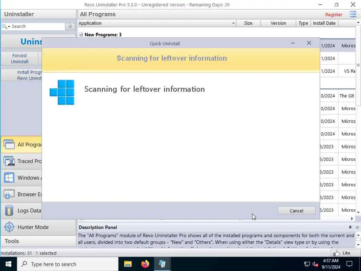Click 'Installations: 31' in status bar
This screenshot has width=361, height=271.
click(x=16, y=253)
